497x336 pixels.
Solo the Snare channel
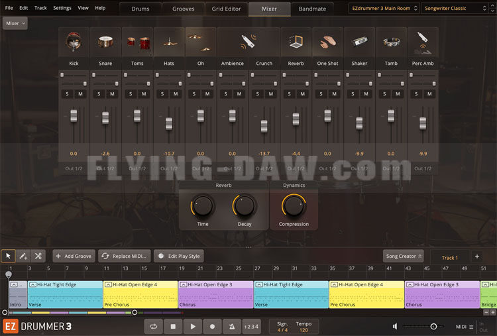99,94
